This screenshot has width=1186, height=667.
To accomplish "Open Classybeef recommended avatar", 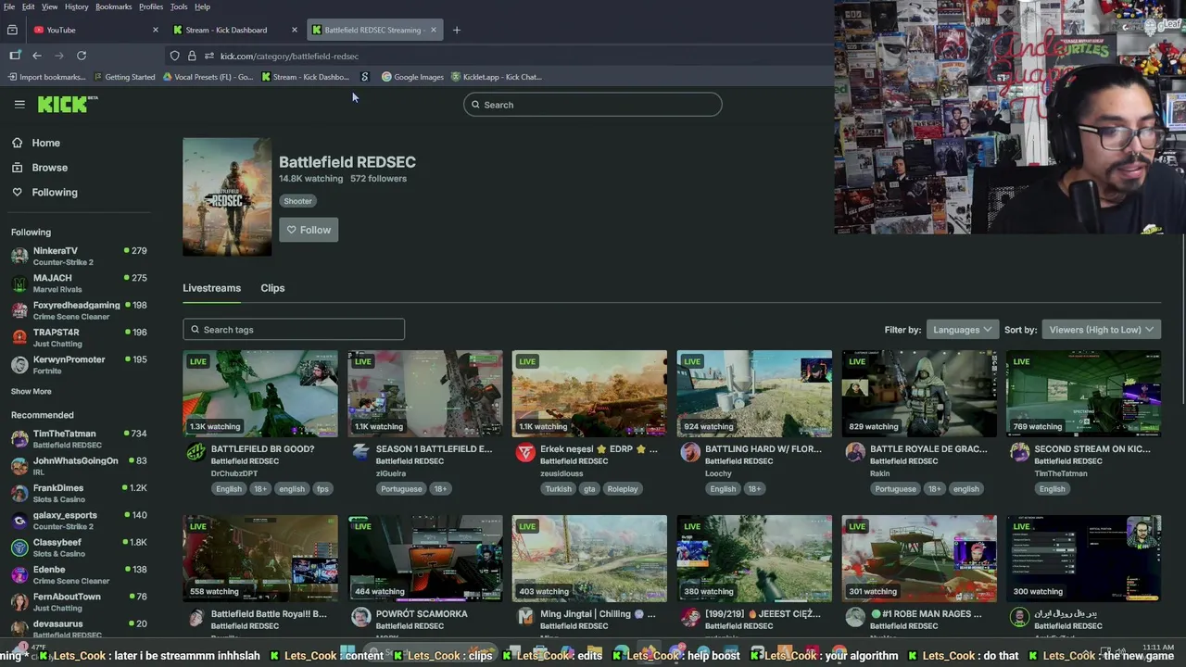I will [19, 547].
